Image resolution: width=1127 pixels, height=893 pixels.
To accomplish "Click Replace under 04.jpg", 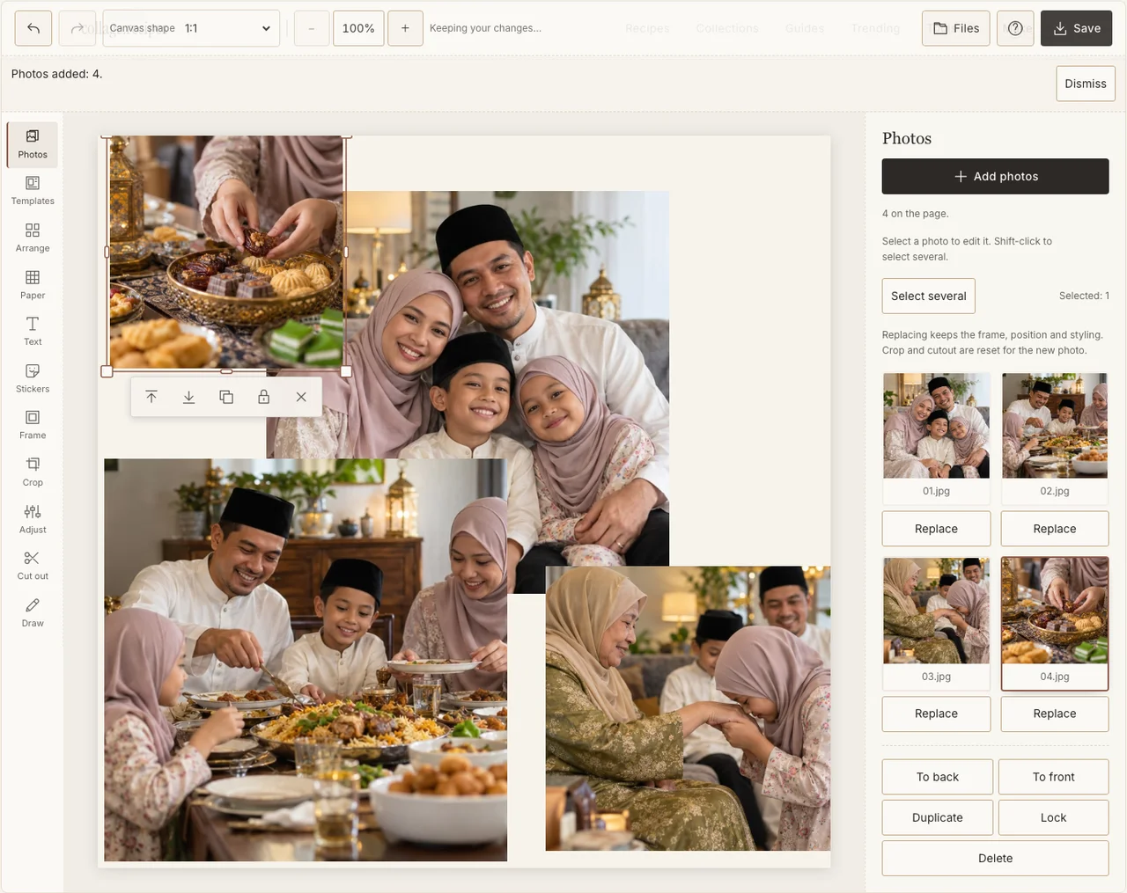I will coord(1055,714).
